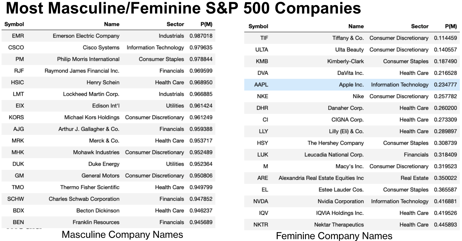Click the Nektar Therapeutics row
This screenshot has height=241, width=462.
pyautogui.click(x=352, y=225)
